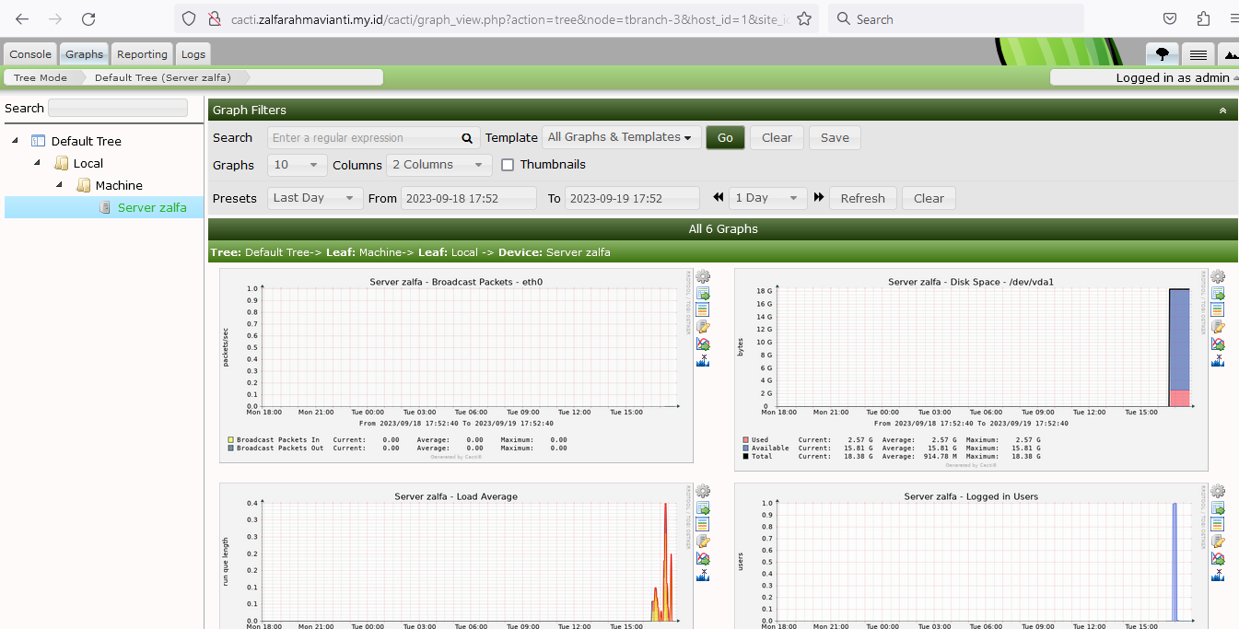Open the Columns dropdown showing 2 Columns
The image size is (1239, 629).
coord(439,165)
